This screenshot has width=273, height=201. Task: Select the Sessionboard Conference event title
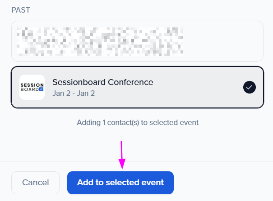click(x=103, y=82)
